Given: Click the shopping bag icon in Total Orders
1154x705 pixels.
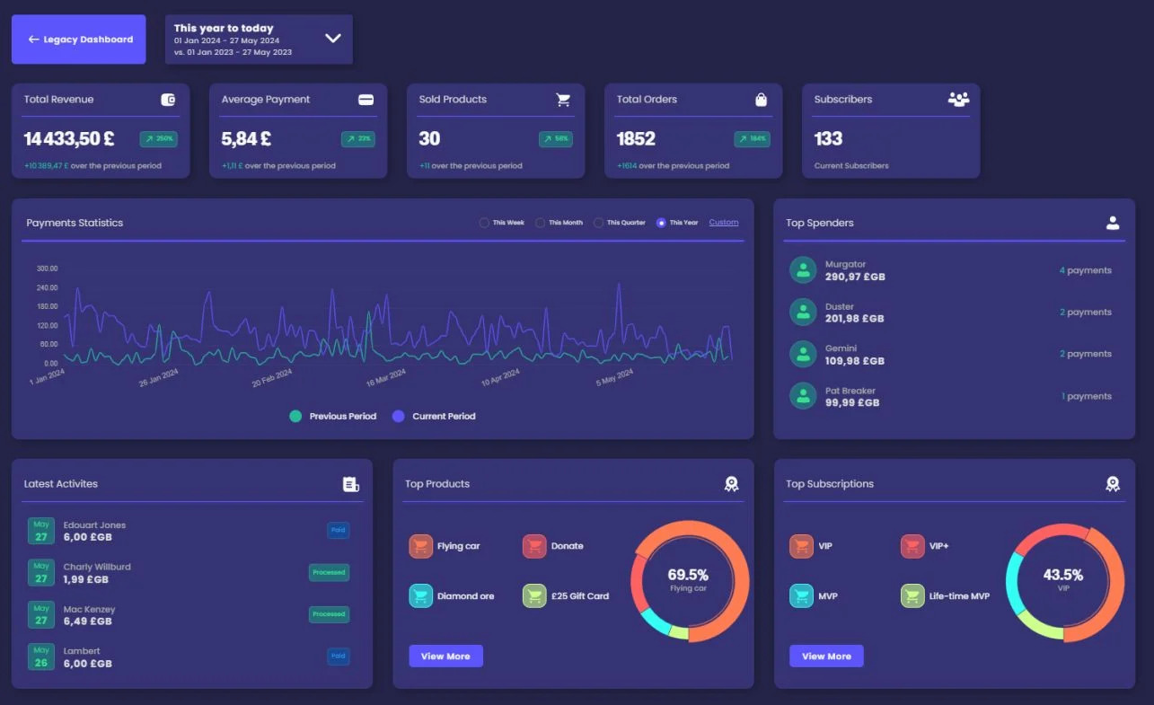Looking at the screenshot, I should (x=761, y=100).
